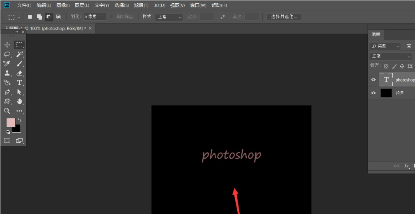This screenshot has height=214, width=415.
Task: Select the Path Selection arrow tool
Action: tap(19, 92)
